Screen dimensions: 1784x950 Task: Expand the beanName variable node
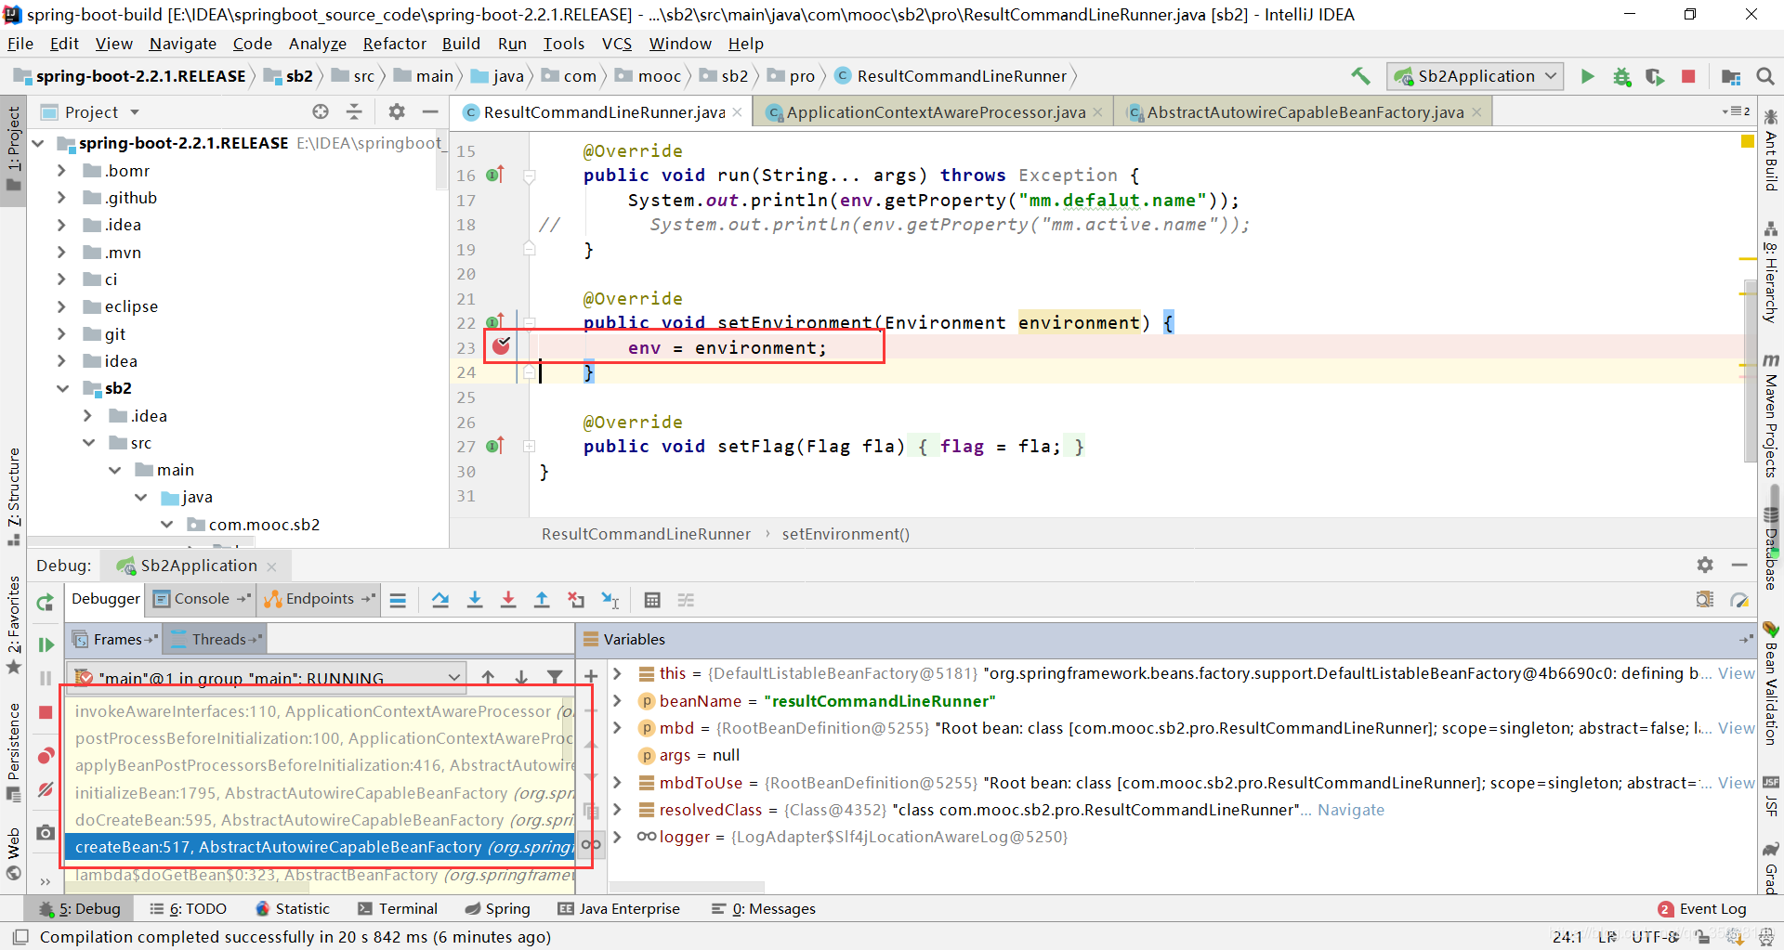click(617, 701)
